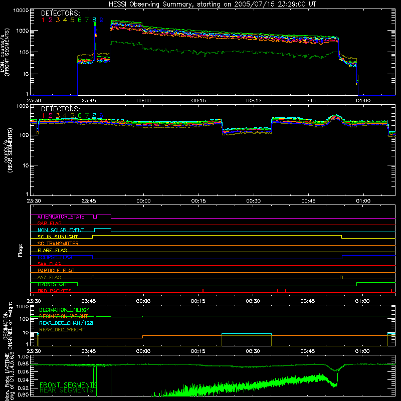Click the SC_IN_SUNLIGHT flag label
401x401 pixels.
pyautogui.click(x=58, y=237)
